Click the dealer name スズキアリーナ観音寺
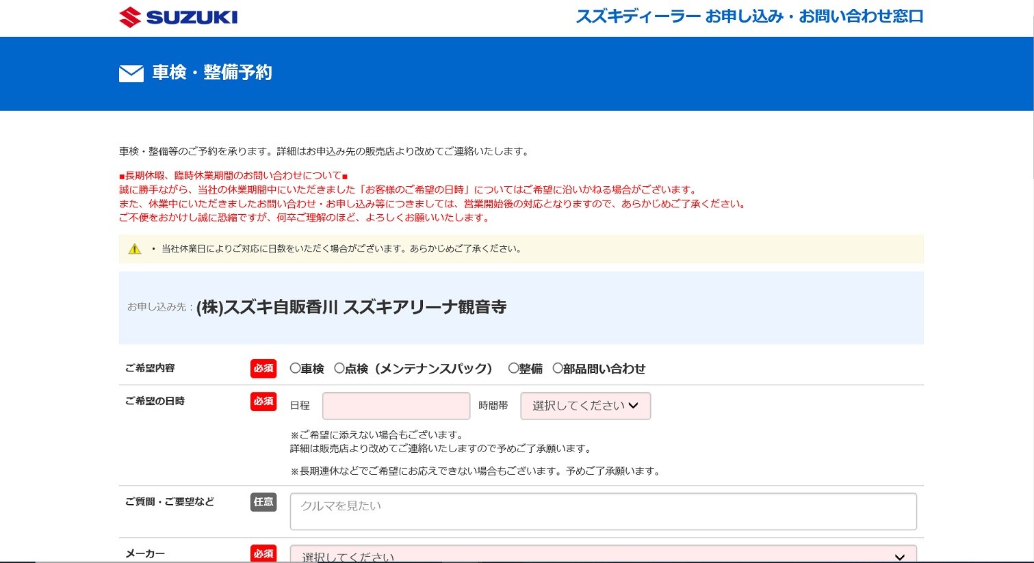Image resolution: width=1034 pixels, height=563 pixels. 425,307
